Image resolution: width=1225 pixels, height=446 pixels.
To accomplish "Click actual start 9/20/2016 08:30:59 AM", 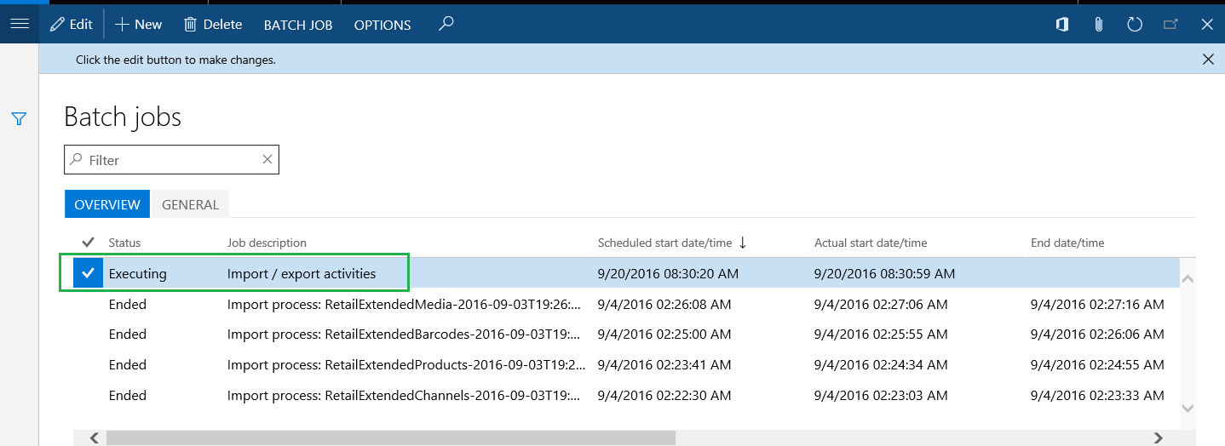I will click(884, 274).
